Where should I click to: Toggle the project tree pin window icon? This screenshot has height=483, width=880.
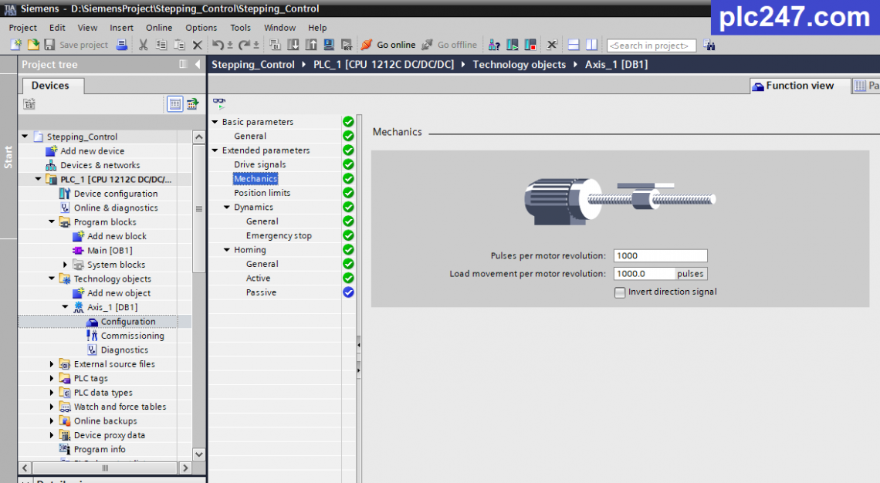click(x=183, y=65)
